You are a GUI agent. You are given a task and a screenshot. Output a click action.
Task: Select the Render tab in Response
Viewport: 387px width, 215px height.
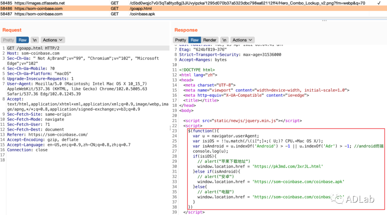click(x=210, y=40)
